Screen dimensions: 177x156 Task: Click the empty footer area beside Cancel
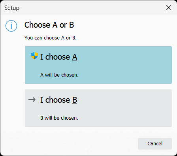point(68,143)
